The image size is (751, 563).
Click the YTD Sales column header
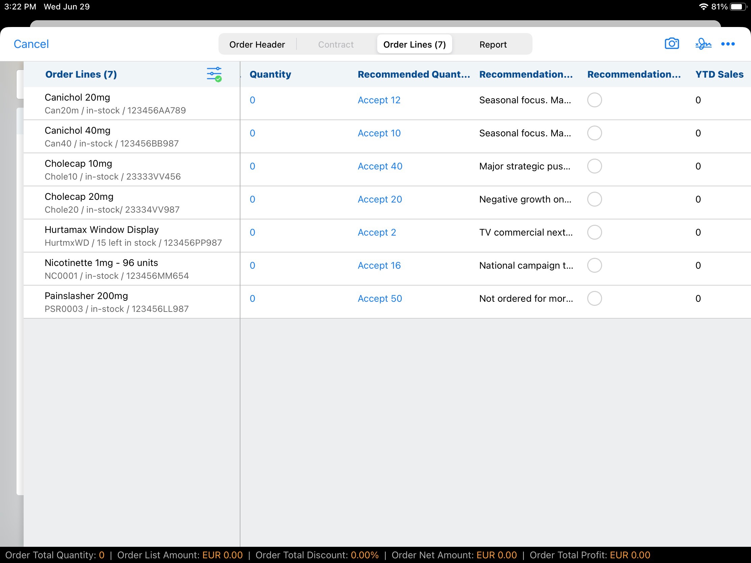pos(719,74)
